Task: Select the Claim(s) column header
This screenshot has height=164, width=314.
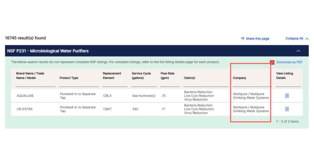Action: (x=189, y=78)
